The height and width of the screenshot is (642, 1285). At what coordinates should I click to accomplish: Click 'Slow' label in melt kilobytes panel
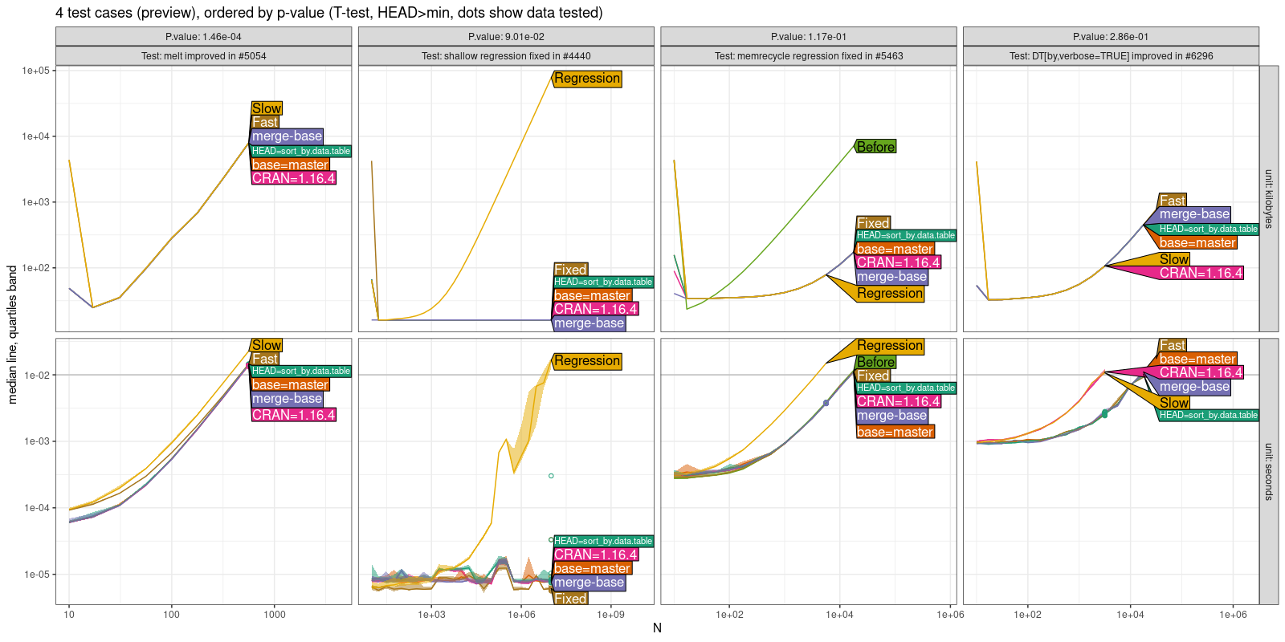[267, 108]
